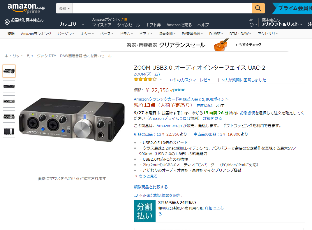This screenshot has width=312, height=230.
Task: Click the ukulele clearance sale banner image
Action: coord(221,45)
